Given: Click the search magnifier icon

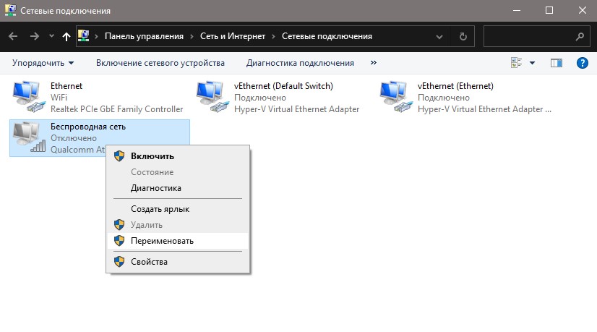Looking at the screenshot, I should tap(580, 36).
